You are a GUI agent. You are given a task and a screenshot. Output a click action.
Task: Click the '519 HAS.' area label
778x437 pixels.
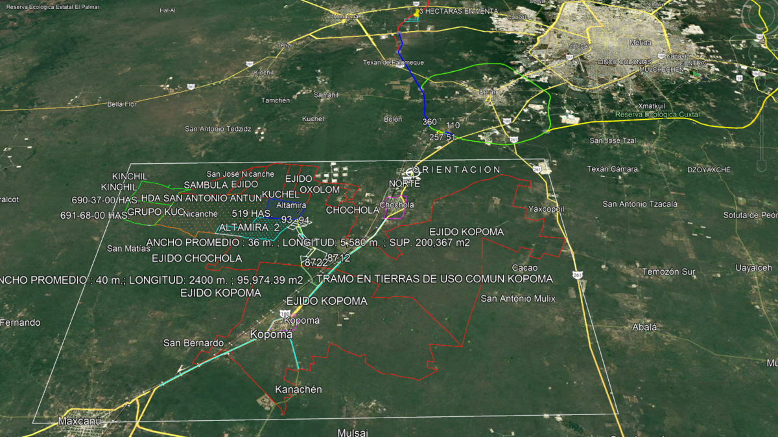(252, 213)
